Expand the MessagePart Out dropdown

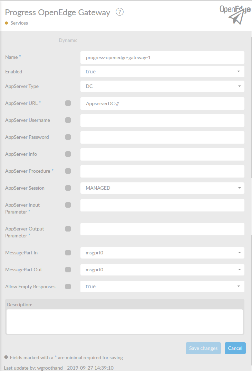point(162,270)
